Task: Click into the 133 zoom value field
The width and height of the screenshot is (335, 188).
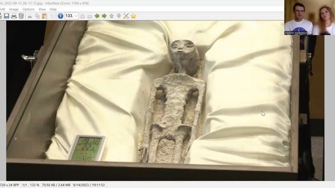Action: click(70, 16)
